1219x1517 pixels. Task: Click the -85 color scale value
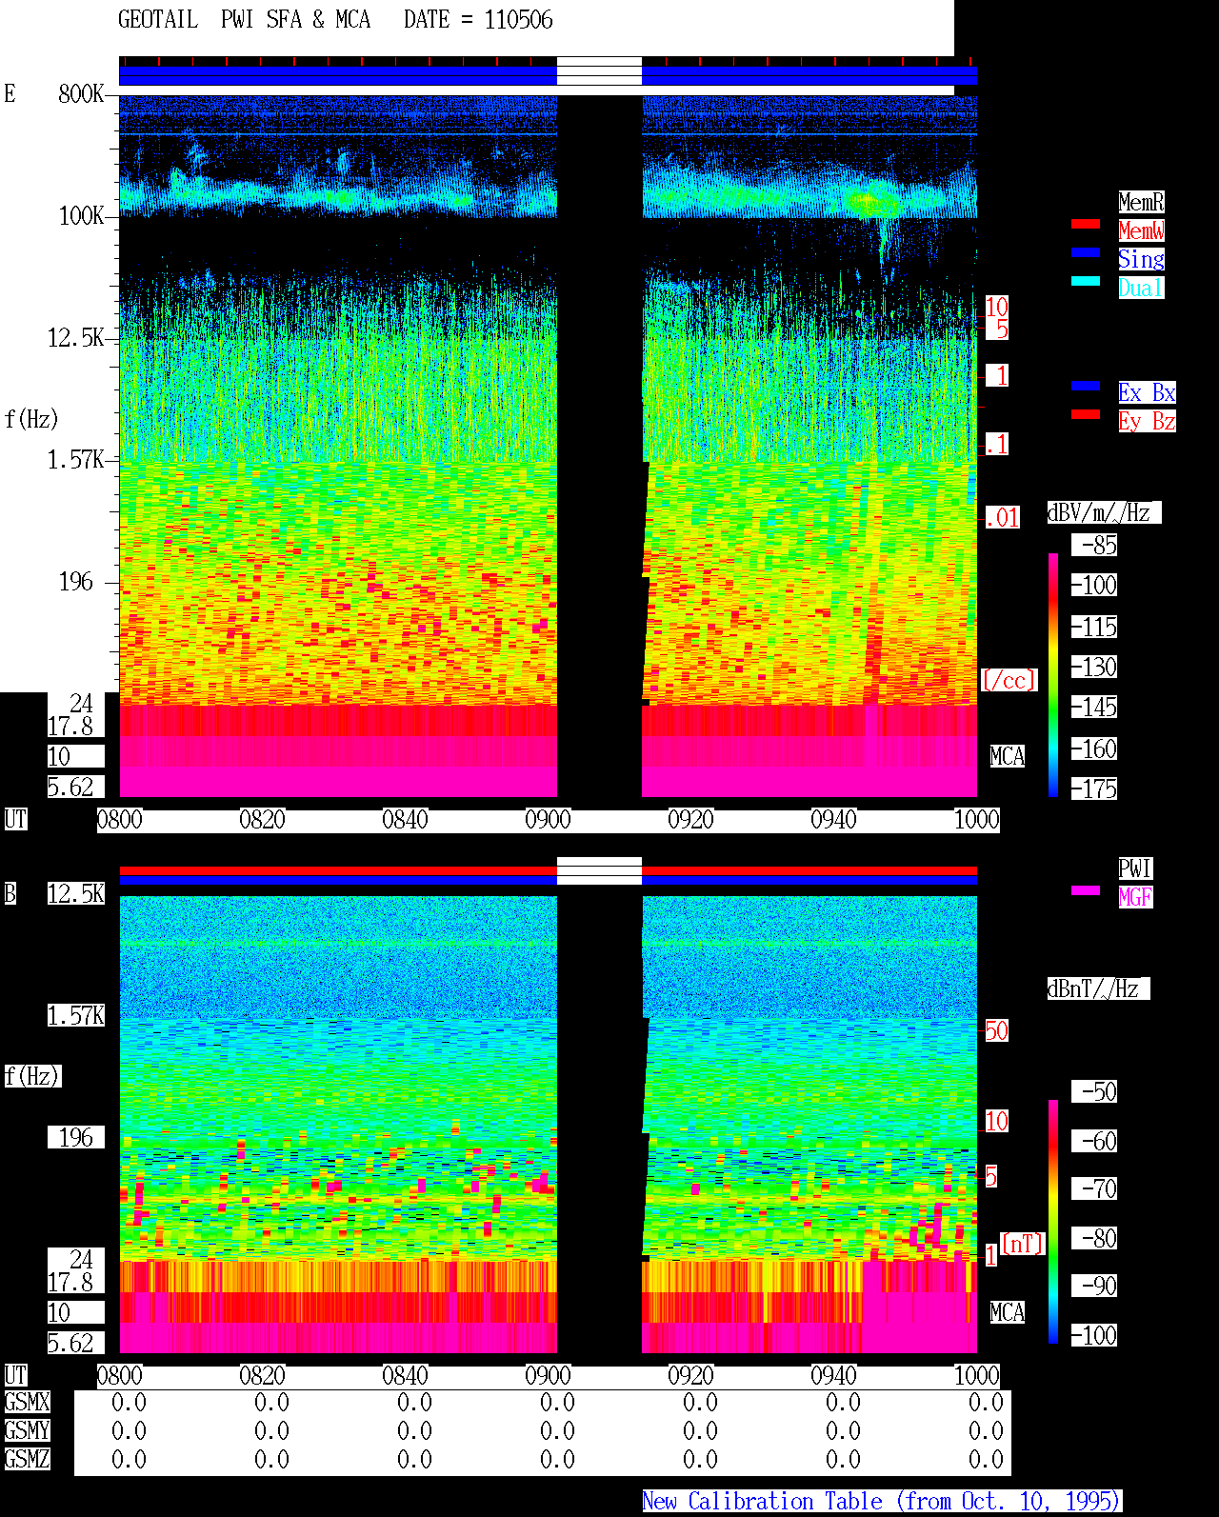(1094, 545)
